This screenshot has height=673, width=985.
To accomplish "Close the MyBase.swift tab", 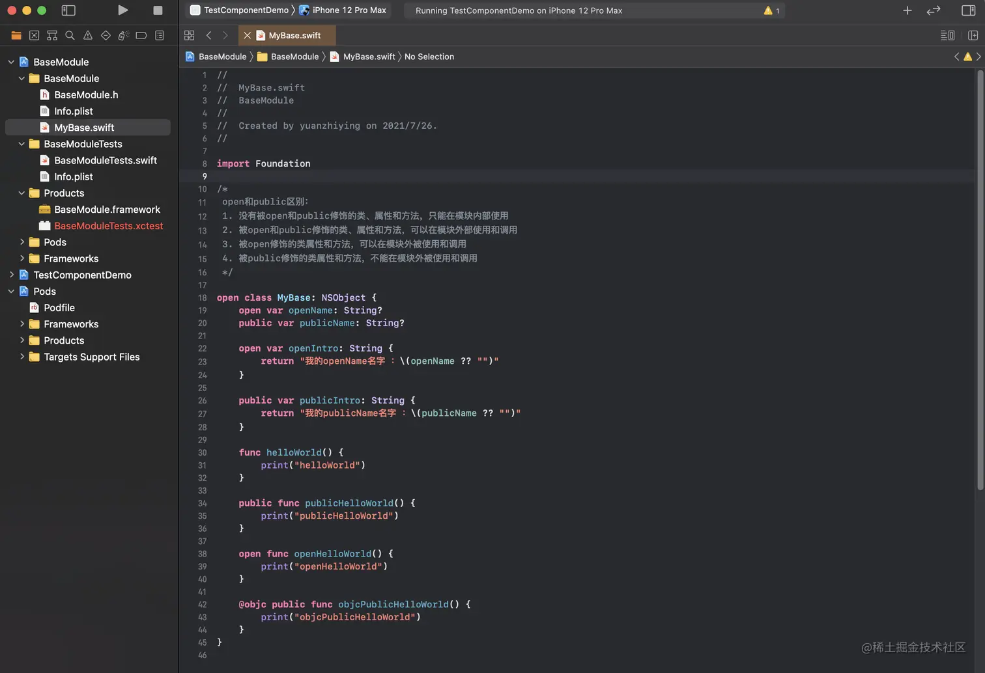I will coord(247,35).
